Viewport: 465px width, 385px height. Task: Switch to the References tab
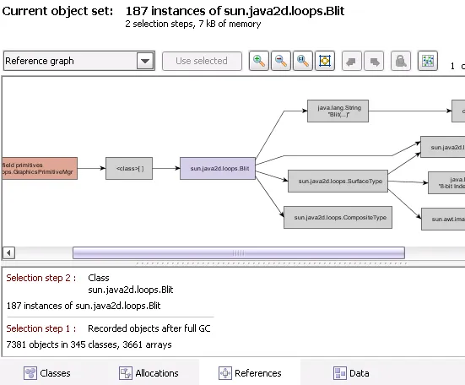tap(250, 373)
